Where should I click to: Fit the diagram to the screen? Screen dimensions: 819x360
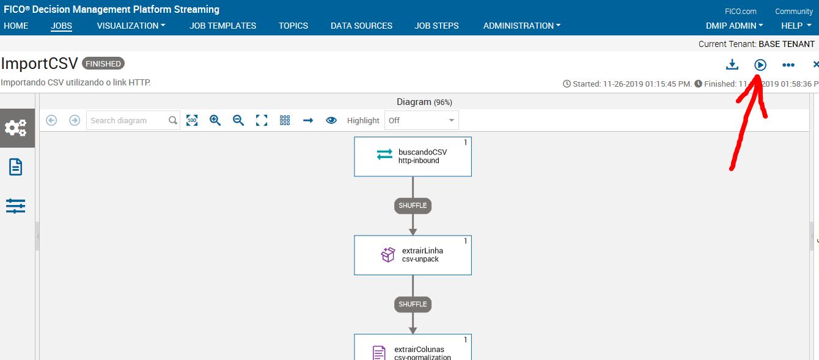261,120
